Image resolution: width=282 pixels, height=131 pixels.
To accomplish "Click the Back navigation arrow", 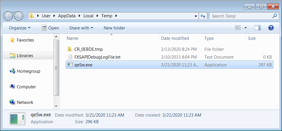I will pyautogui.click(x=8, y=16).
